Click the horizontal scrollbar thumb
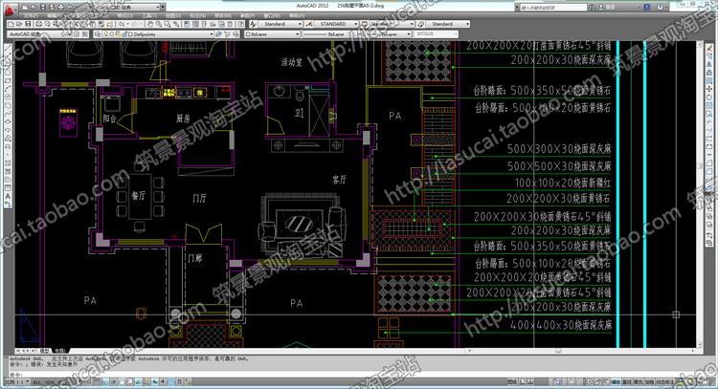This screenshot has width=718, height=389. coord(558,351)
